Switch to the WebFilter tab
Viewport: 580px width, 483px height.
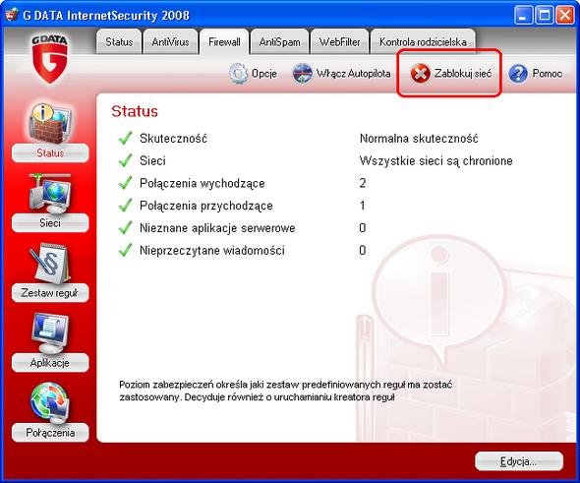click(339, 42)
